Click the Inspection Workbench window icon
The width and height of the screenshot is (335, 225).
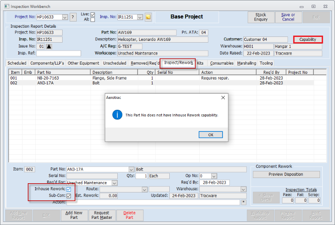point(7,7)
